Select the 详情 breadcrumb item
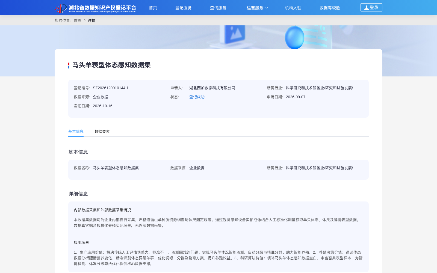The image size is (437, 273). point(92,20)
